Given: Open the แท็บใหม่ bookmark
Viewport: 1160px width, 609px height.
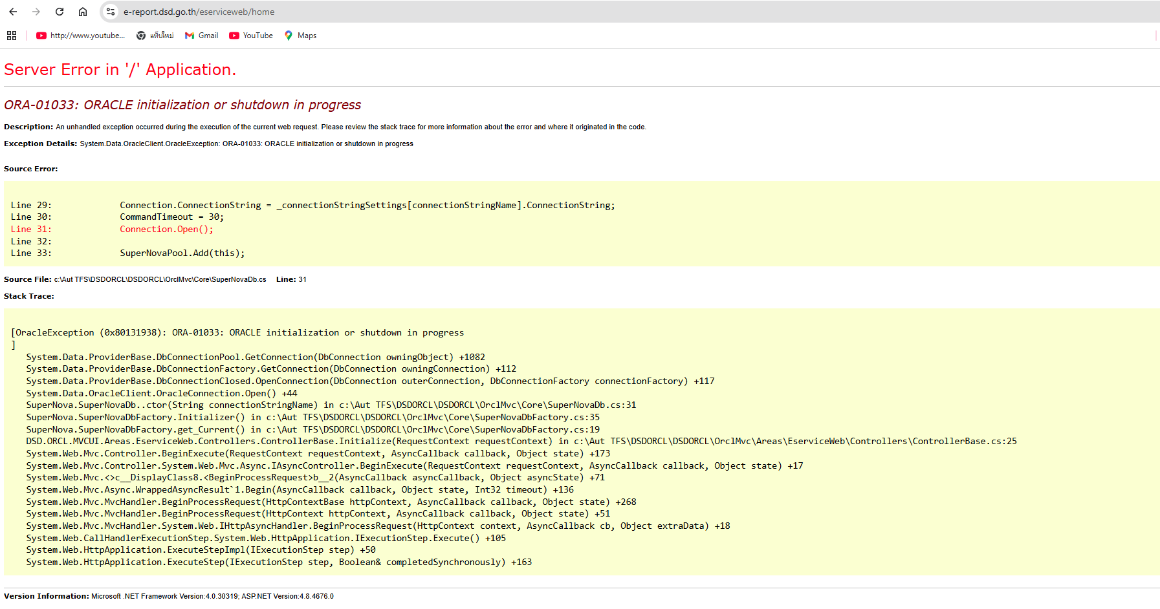Looking at the screenshot, I should pos(155,36).
